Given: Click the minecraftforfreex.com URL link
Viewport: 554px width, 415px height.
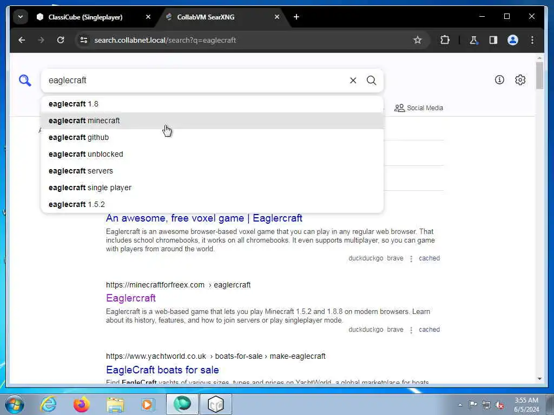Looking at the screenshot, I should (178, 285).
